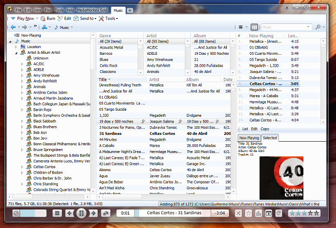Image resolution: width=336 pixels, height=228 pixels.
Task: Toggle the continuous playback arrow button
Action: (105, 213)
